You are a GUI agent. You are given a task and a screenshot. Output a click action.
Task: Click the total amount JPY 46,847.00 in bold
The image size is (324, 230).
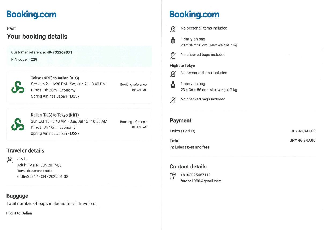point(303,140)
